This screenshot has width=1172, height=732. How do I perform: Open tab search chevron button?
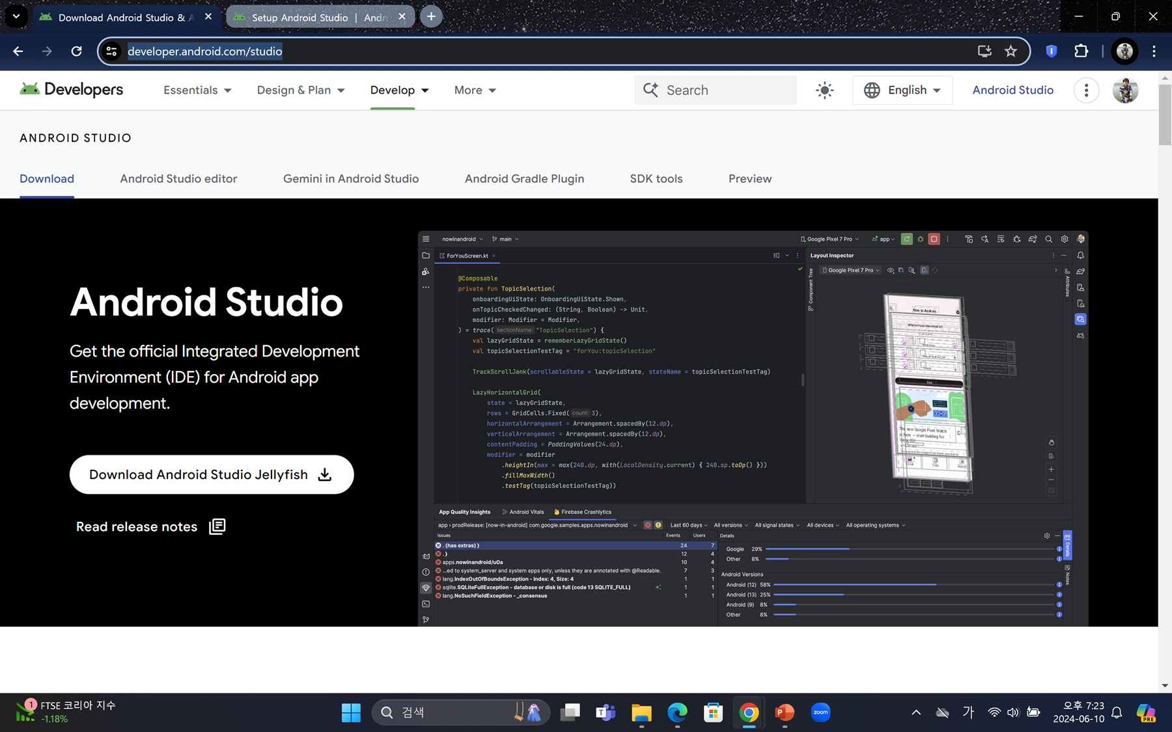click(16, 17)
